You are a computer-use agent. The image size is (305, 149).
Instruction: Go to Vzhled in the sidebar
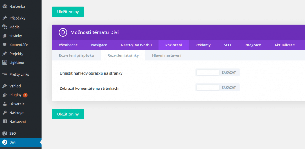click(21, 86)
